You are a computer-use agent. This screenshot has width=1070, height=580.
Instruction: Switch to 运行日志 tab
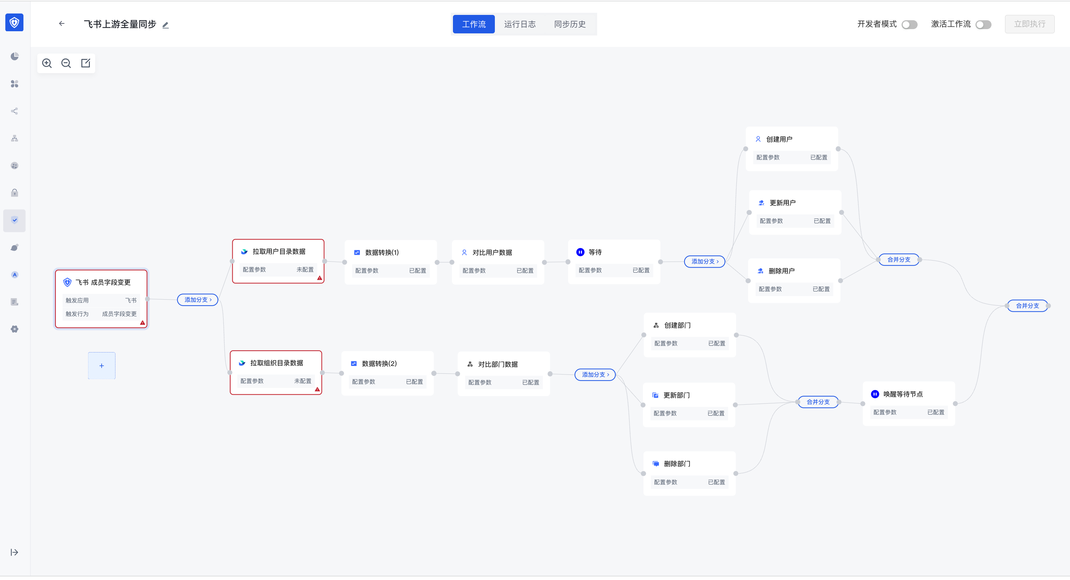click(520, 24)
